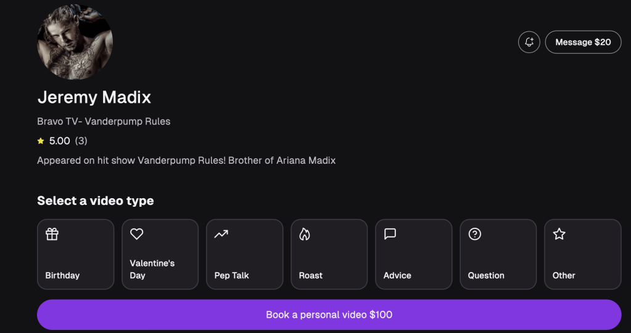This screenshot has width=631, height=333.
Task: Choose the Birthday video type label
Action: tap(62, 275)
